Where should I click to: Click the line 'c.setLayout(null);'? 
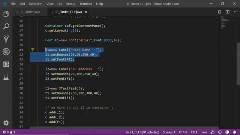pyautogui.click(x=63, y=30)
